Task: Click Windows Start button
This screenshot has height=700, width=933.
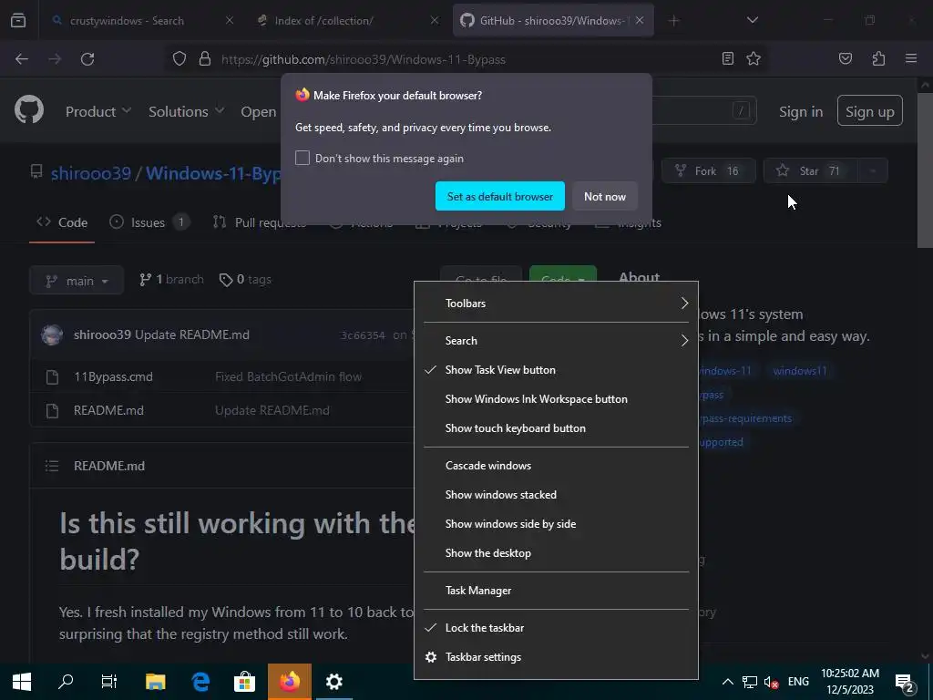Action: pyautogui.click(x=22, y=682)
